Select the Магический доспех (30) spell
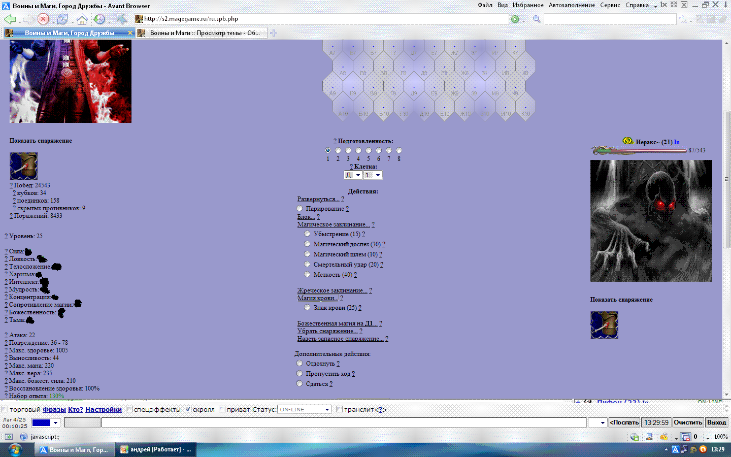Viewport: 731px width, 457px height. click(307, 244)
